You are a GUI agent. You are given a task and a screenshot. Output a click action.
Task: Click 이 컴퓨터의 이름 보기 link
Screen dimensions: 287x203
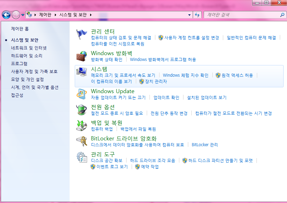click(x=111, y=81)
